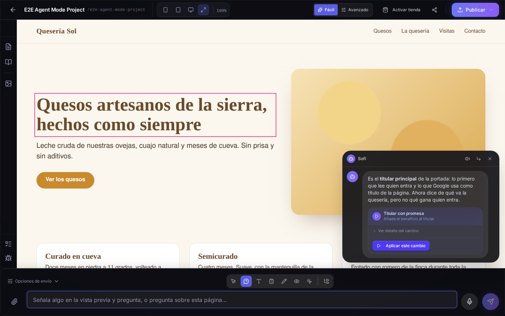Select the pointer arrow tool
Screen dimensions: 505x316
(234, 281)
